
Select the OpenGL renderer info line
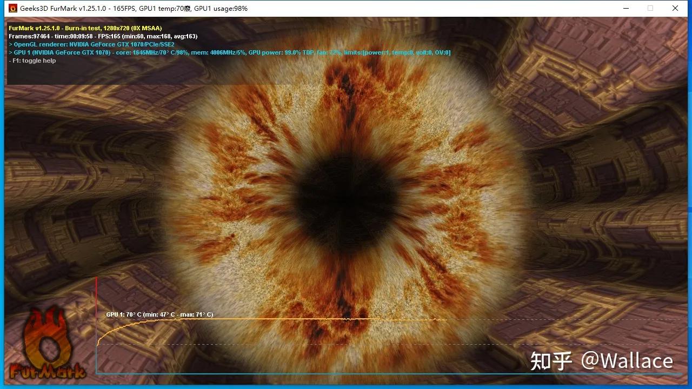click(x=92, y=44)
